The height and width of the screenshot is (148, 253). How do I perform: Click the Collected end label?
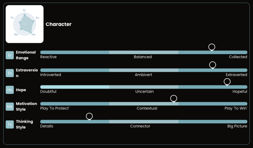pyautogui.click(x=238, y=57)
